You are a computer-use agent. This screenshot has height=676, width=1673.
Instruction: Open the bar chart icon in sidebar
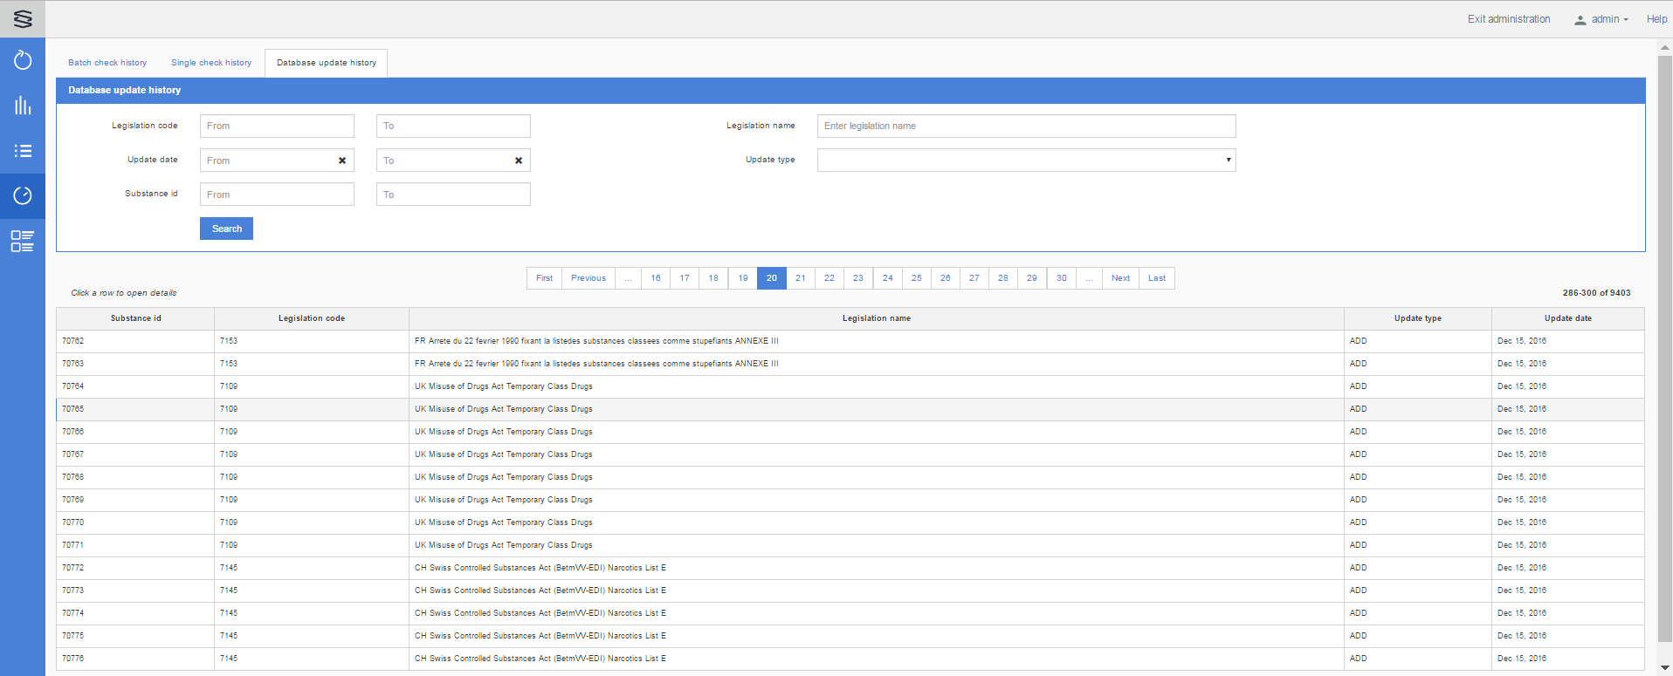(x=23, y=106)
